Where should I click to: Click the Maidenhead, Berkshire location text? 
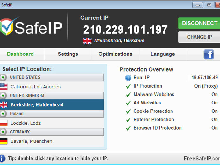(x=119, y=40)
